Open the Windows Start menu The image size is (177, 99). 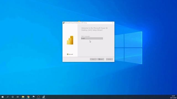pos(2,97)
